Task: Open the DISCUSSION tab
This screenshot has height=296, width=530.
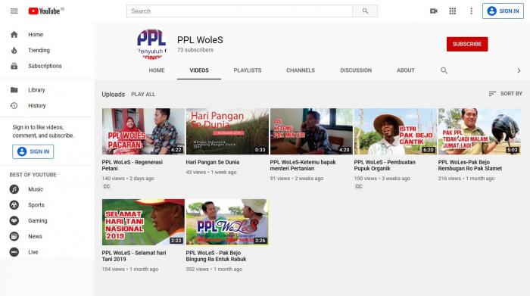Action: pos(356,70)
